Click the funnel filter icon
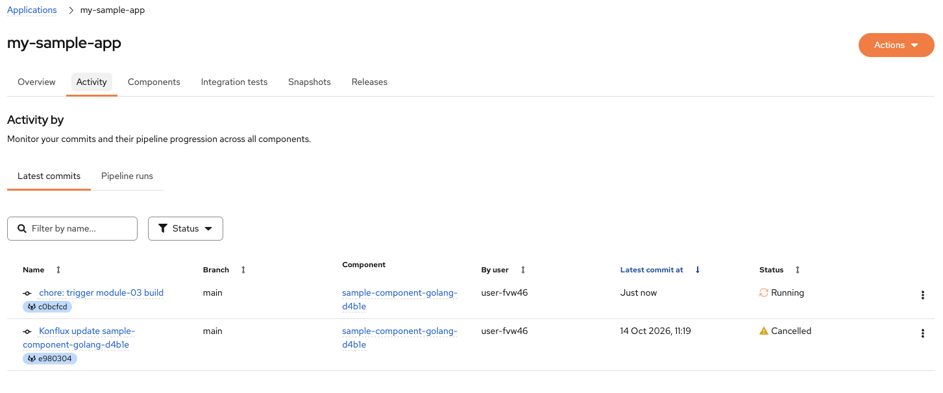 163,229
